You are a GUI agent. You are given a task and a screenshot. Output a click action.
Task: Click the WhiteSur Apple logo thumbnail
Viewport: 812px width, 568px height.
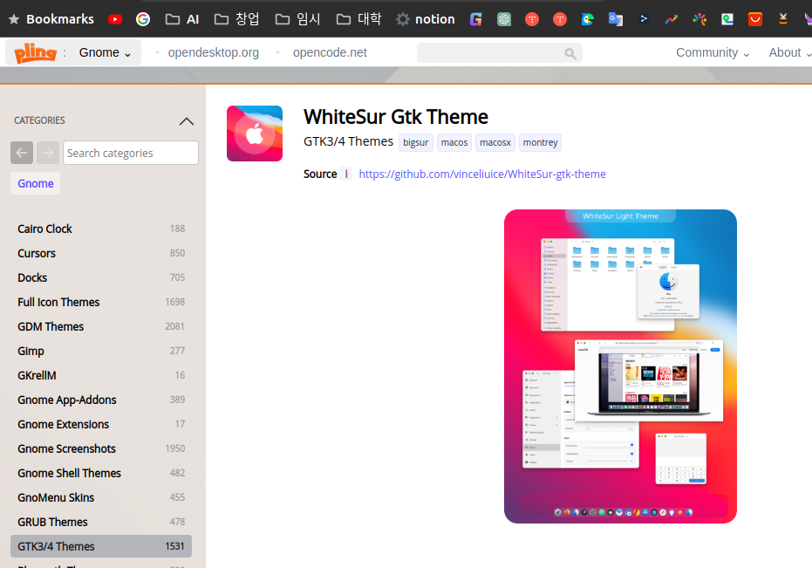click(x=255, y=133)
